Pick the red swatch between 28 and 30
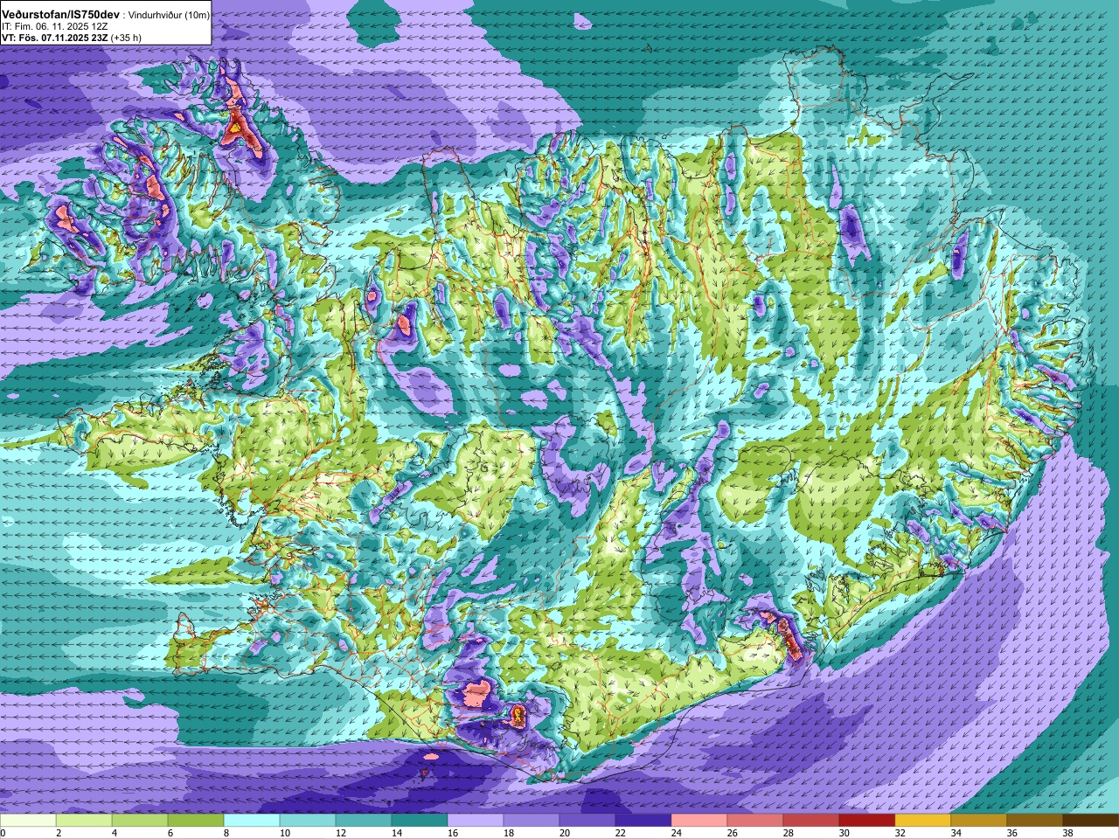Screen dimensions: 1119x839 coord(811,821)
